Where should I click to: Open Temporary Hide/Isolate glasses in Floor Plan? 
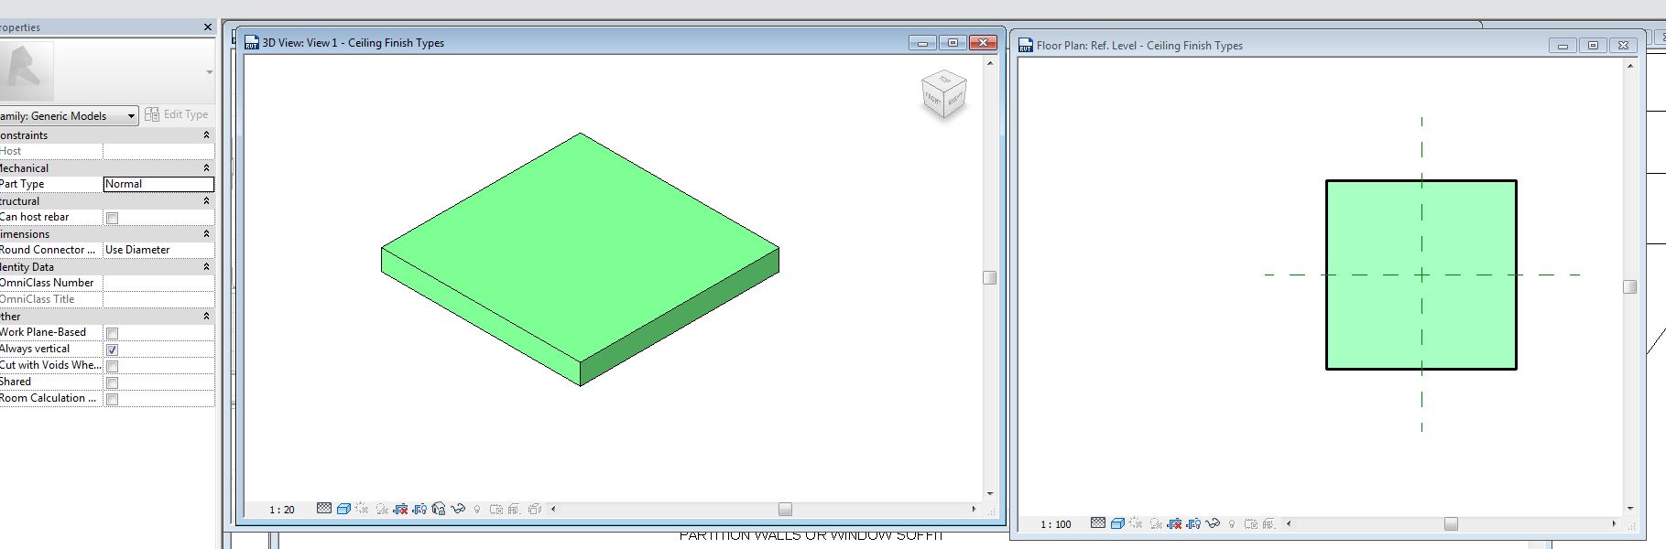click(1213, 523)
